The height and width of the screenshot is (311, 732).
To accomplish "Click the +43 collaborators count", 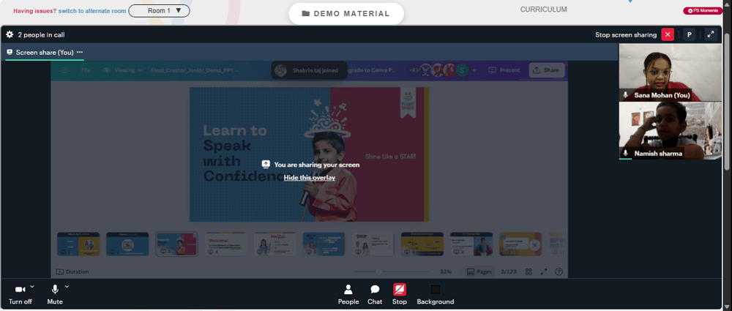I will (414, 70).
